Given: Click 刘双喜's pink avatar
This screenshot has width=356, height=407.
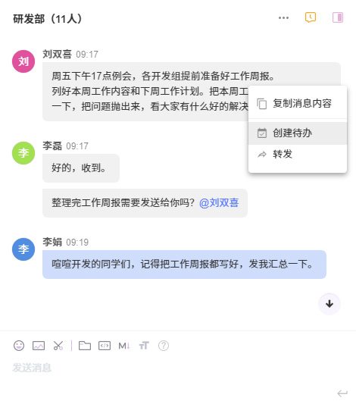Looking at the screenshot, I should 23,61.
